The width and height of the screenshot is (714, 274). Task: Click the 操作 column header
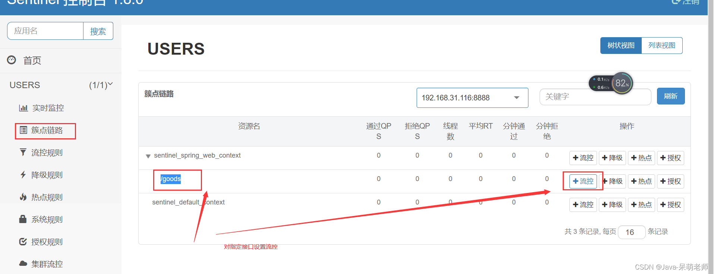click(x=627, y=126)
